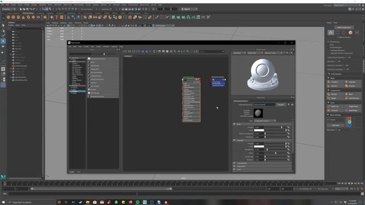Open the Windows menu in the main menu bar
Image resolution: width=365 pixels, height=205 pixels.
pyautogui.click(x=42, y=5)
